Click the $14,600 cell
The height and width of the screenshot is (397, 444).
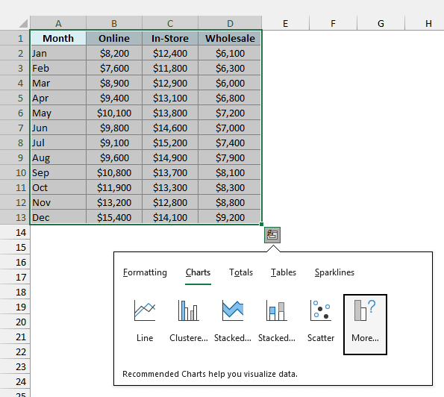click(x=170, y=128)
